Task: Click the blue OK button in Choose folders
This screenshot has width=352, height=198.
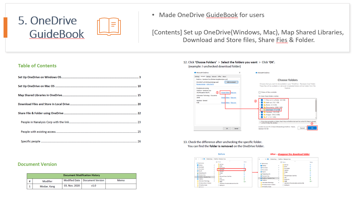Action: click(x=312, y=128)
